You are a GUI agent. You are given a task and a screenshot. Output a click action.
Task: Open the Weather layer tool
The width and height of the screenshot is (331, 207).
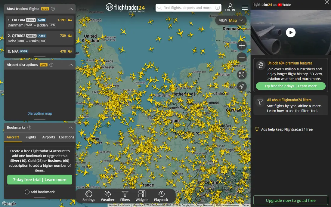click(x=108, y=196)
